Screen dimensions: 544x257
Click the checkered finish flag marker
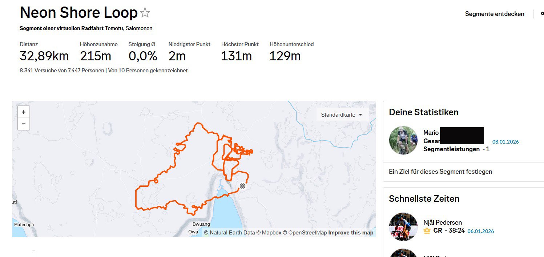(x=242, y=186)
